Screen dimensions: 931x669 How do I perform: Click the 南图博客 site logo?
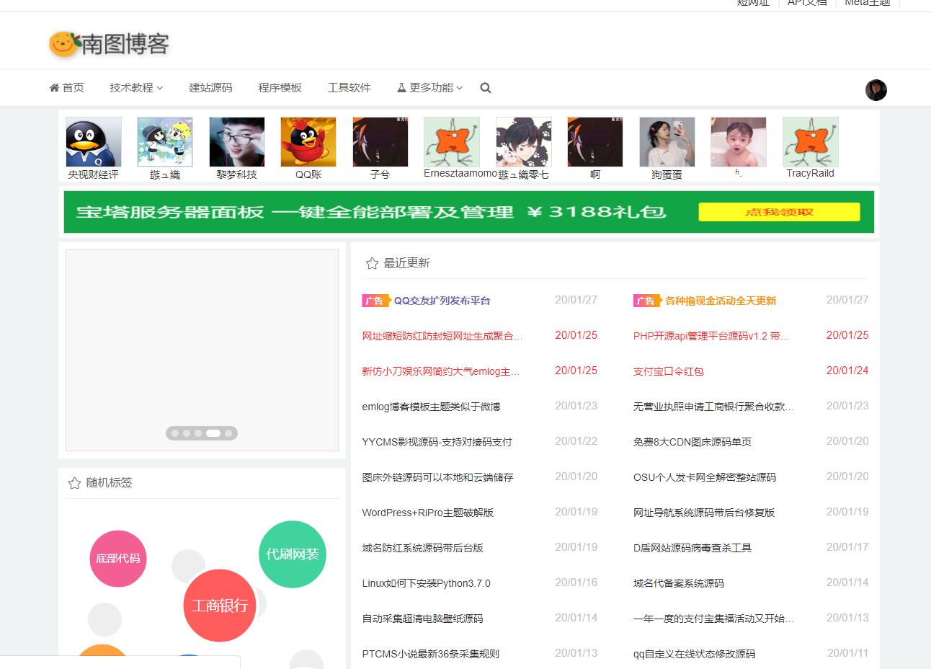pos(110,44)
